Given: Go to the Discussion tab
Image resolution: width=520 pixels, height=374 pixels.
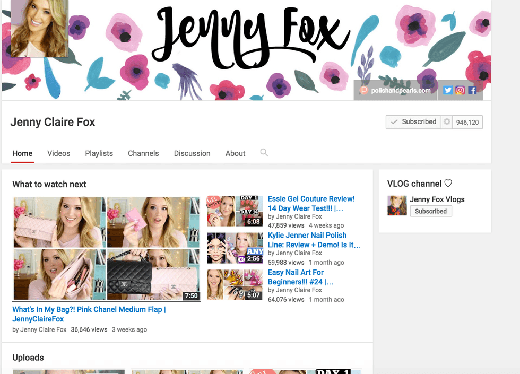Looking at the screenshot, I should click(192, 153).
